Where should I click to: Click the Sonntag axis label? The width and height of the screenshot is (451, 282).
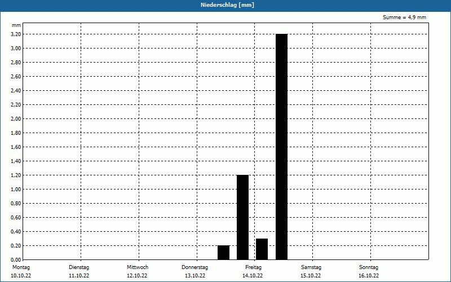tap(369, 267)
